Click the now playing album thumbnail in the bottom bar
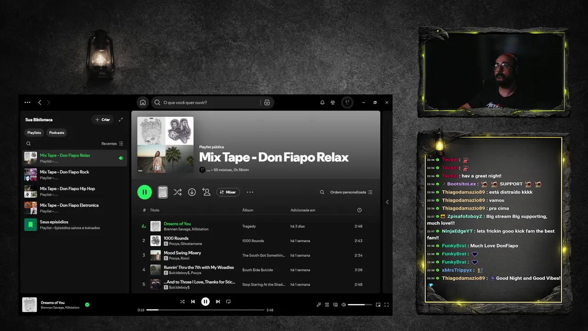Image resolution: width=588 pixels, height=331 pixels. (x=29, y=305)
